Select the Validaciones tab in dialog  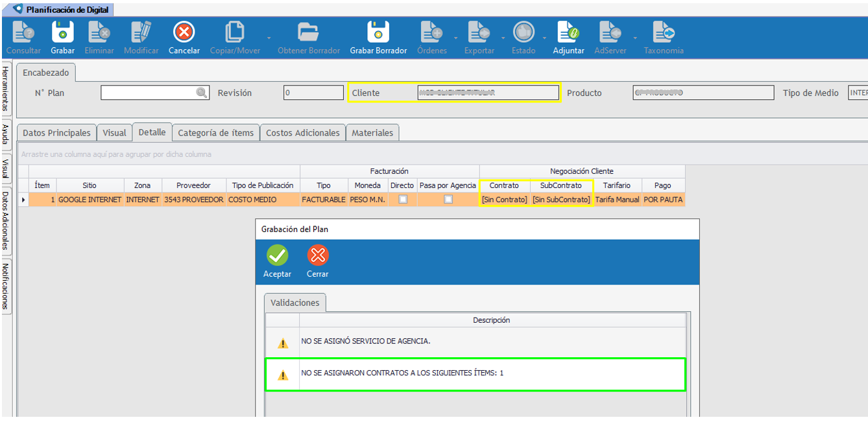[x=295, y=303]
